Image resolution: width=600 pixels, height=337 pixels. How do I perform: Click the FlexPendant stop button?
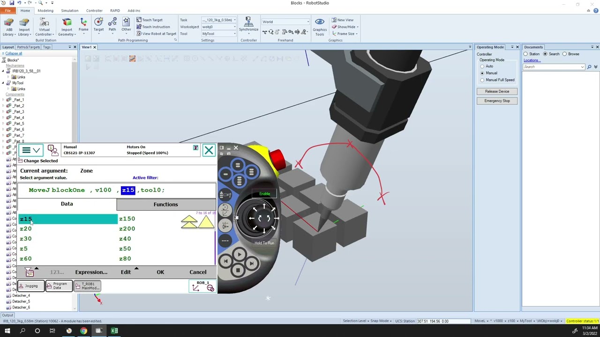(238, 270)
